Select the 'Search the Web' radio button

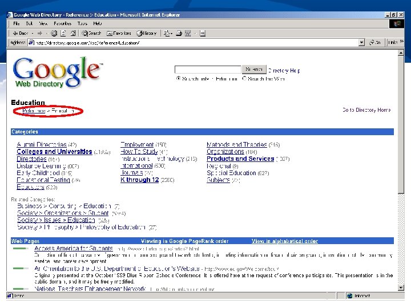tap(244, 78)
